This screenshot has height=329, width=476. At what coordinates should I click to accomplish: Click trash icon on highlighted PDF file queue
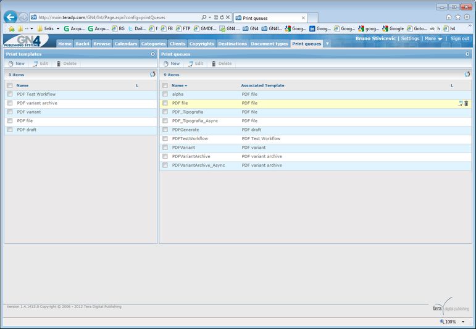466,103
